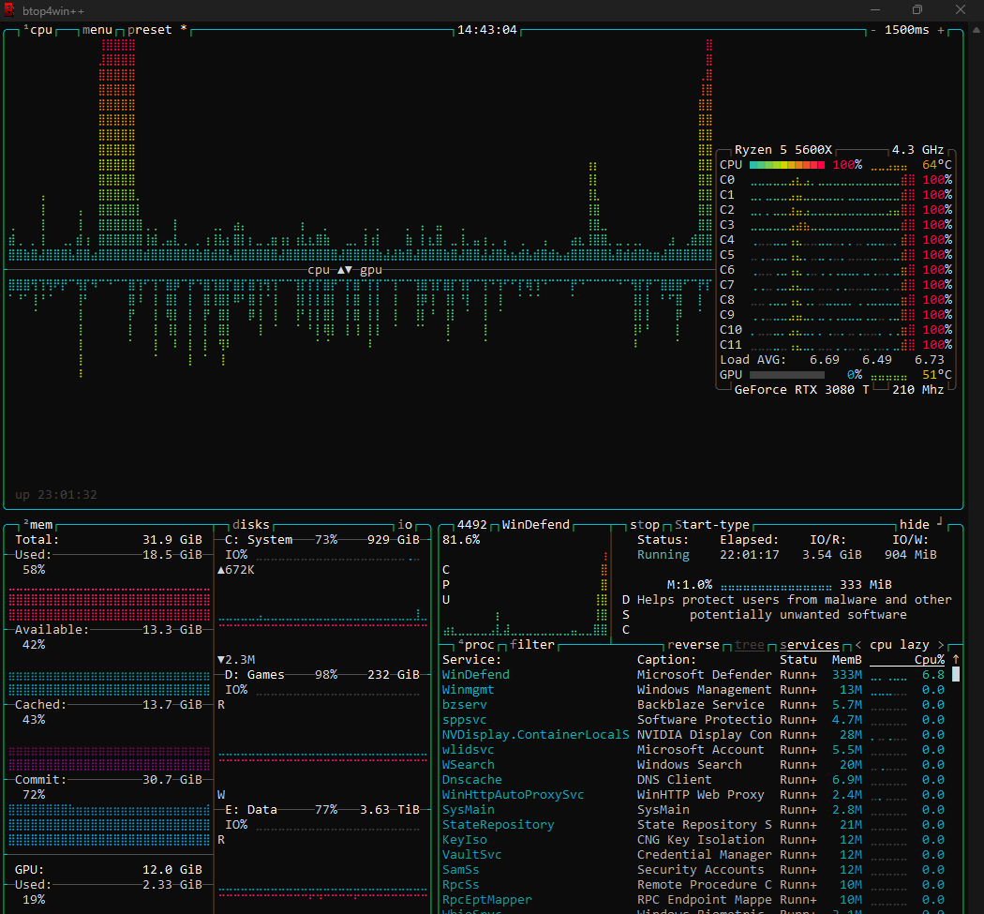The width and height of the screenshot is (984, 914).
Task: Select next sort column with right arrow
Action: [x=941, y=645]
